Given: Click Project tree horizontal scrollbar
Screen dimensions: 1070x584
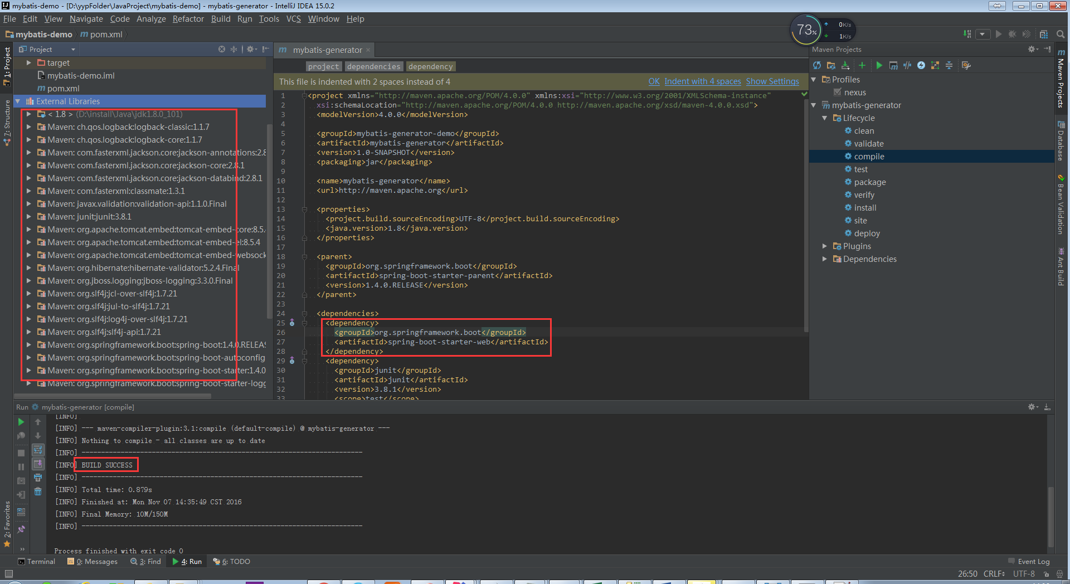Looking at the screenshot, I should click(x=113, y=397).
